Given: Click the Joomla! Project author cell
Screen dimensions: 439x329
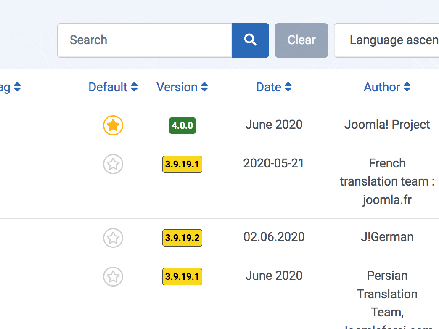Looking at the screenshot, I should 387,125.
